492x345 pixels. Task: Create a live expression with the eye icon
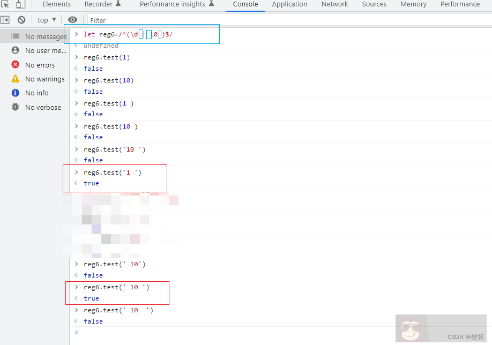[72, 20]
